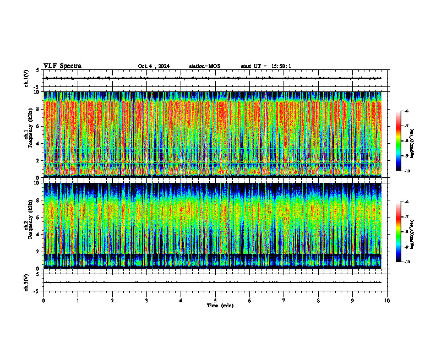Click the "2" tick label on time axis
The height and width of the screenshot is (337, 436).
coord(112,301)
